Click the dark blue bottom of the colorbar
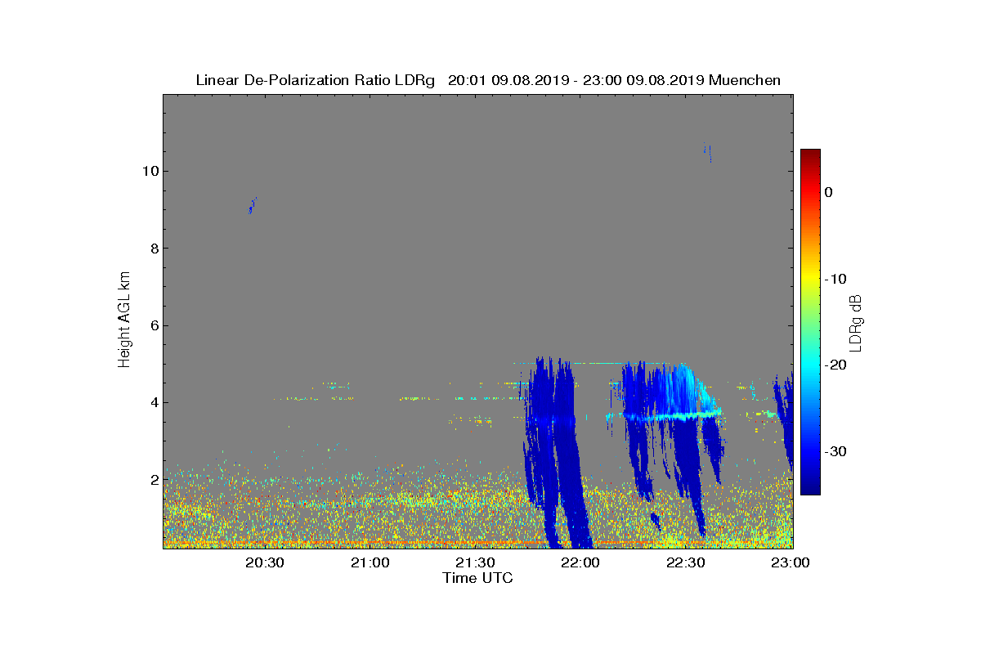This screenshot has height=654, width=981. (810, 489)
